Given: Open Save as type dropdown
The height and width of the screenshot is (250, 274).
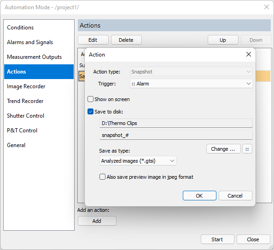Looking at the screenshot, I should (138, 161).
